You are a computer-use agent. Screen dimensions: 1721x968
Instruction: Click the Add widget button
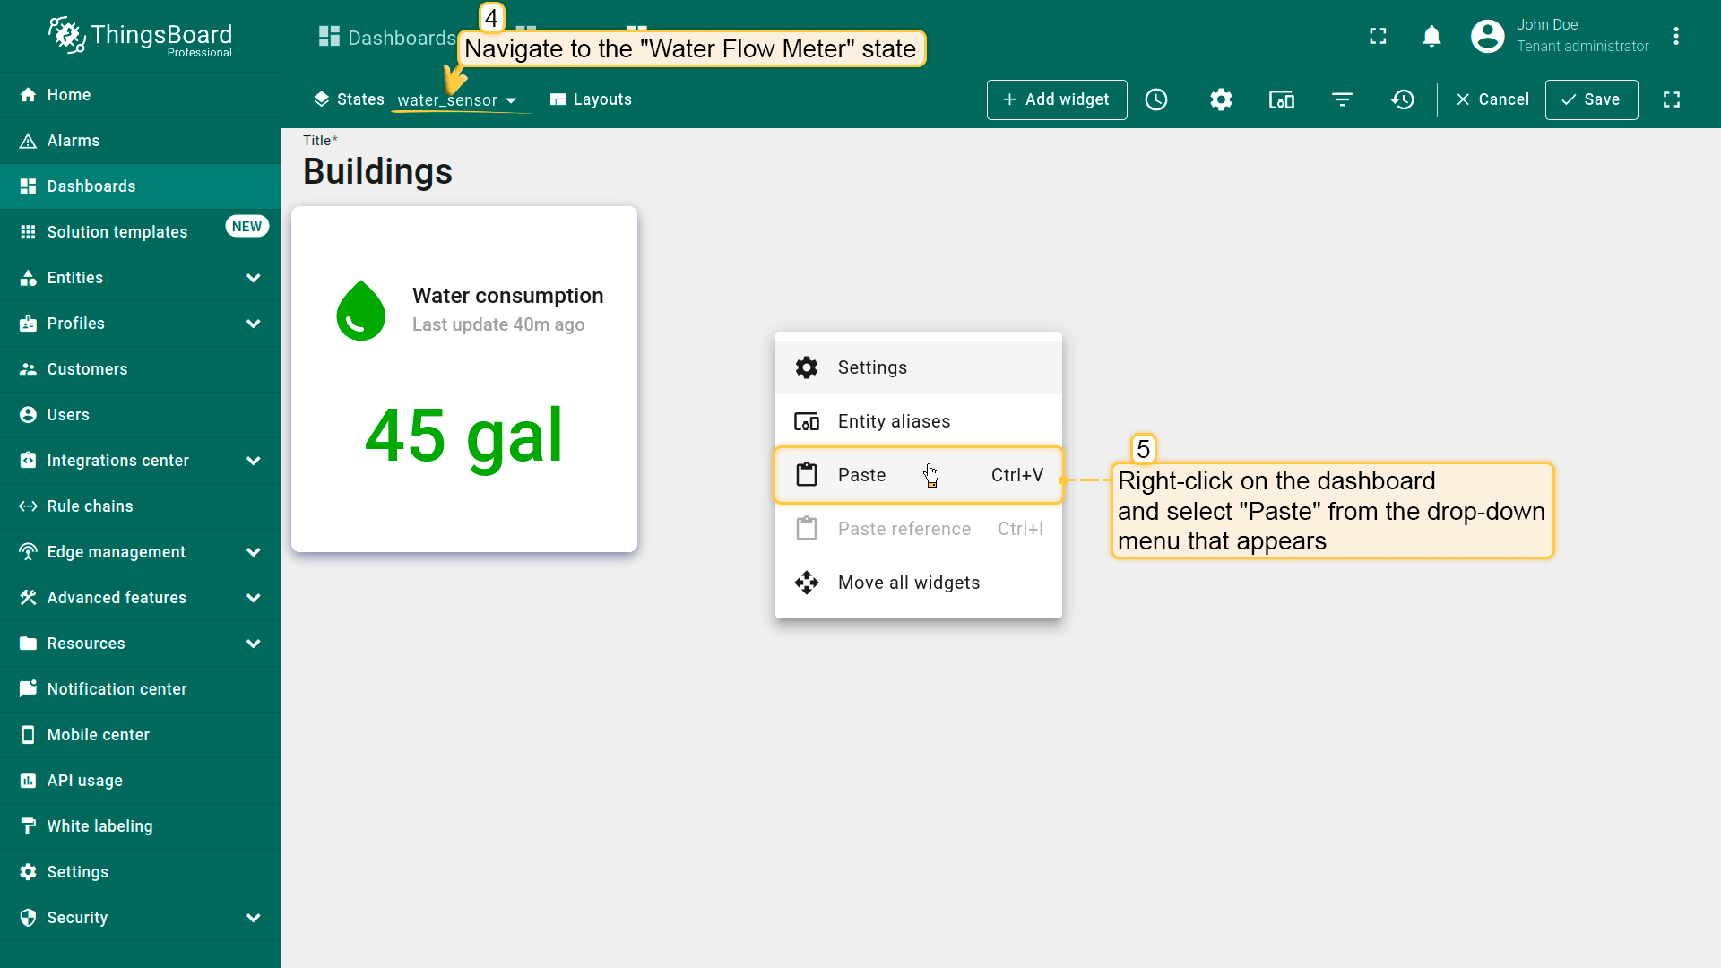1056,99
